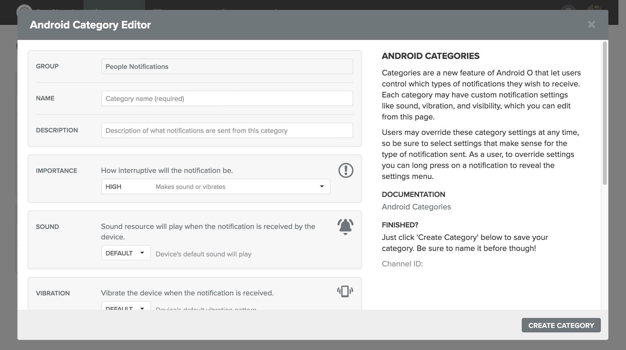The image size is (626, 350).
Task: Click the Channel ID label
Action: pyautogui.click(x=402, y=264)
